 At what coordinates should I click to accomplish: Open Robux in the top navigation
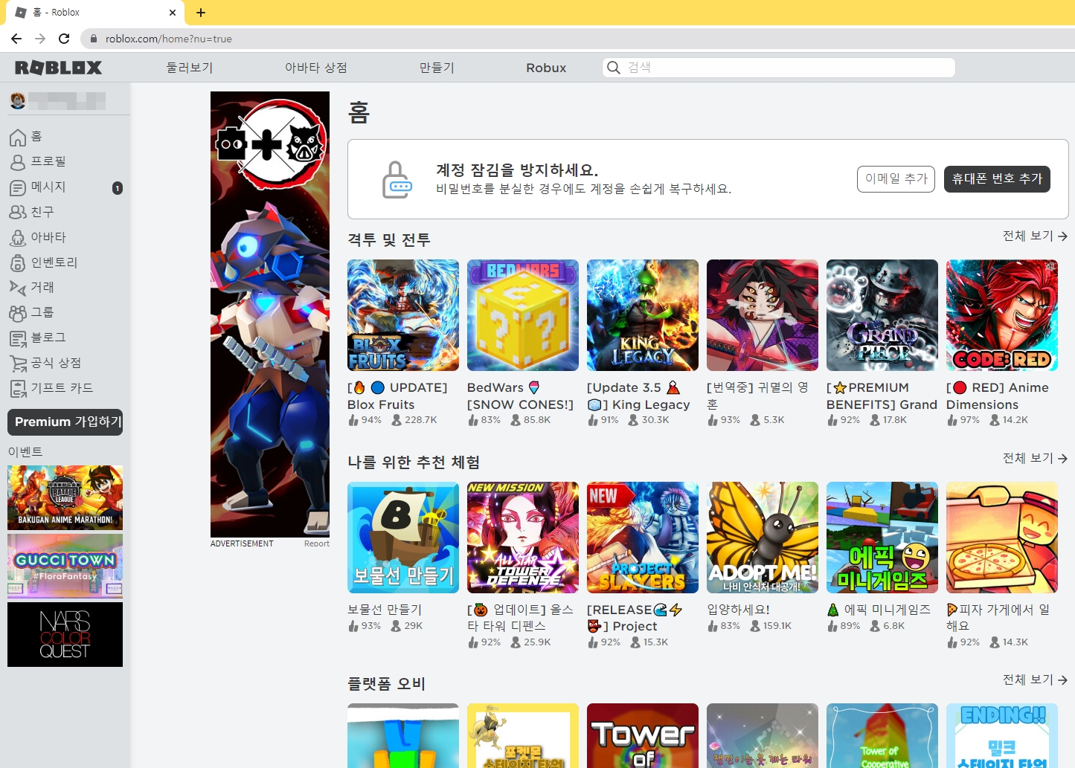[546, 68]
